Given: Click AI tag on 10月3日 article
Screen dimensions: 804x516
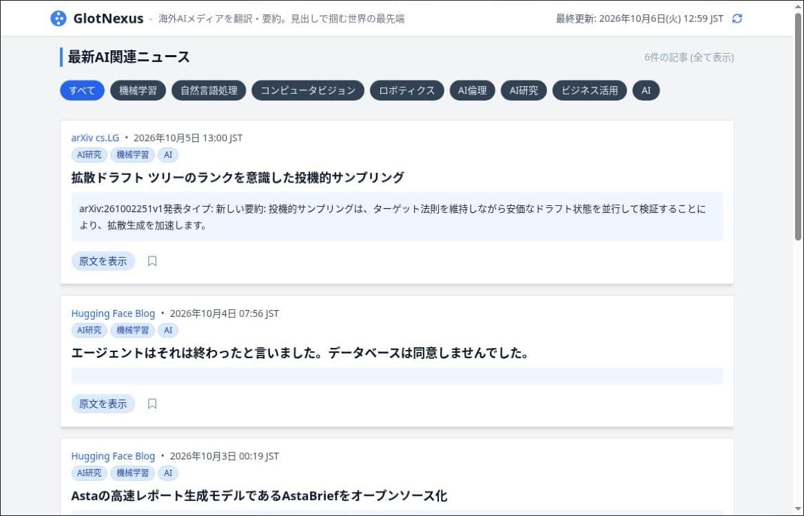Looking at the screenshot, I should point(168,473).
